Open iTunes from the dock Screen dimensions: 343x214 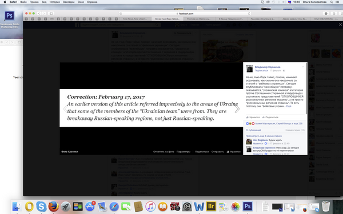(150, 207)
